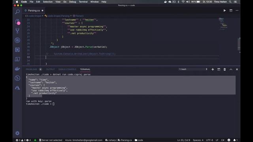Click the code folder status item
This screenshot has height=142, width=253.
point(139,140)
